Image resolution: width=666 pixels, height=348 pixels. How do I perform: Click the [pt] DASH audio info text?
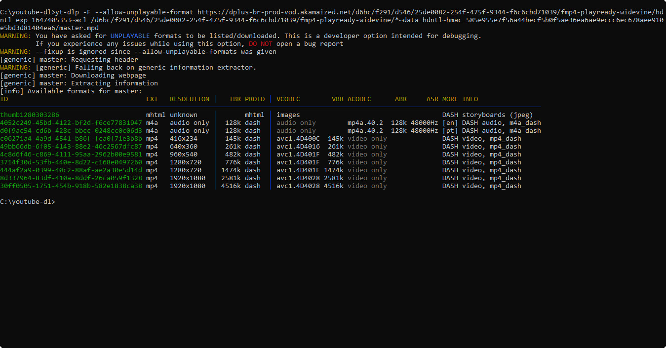click(492, 131)
